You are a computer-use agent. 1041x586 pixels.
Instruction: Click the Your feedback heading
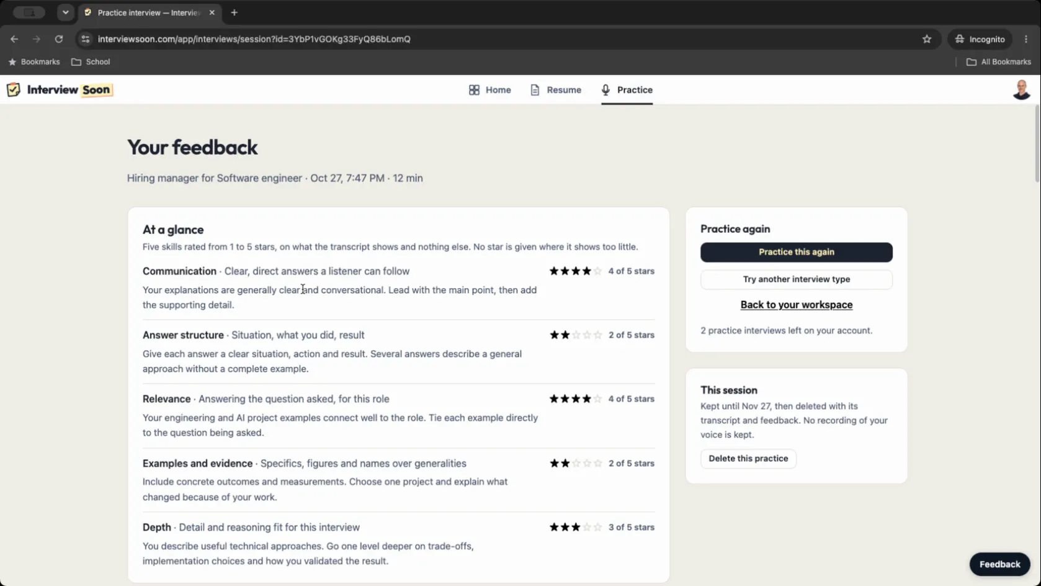(192, 147)
